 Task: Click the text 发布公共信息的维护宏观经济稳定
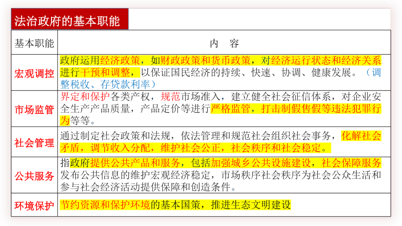(x=135, y=175)
